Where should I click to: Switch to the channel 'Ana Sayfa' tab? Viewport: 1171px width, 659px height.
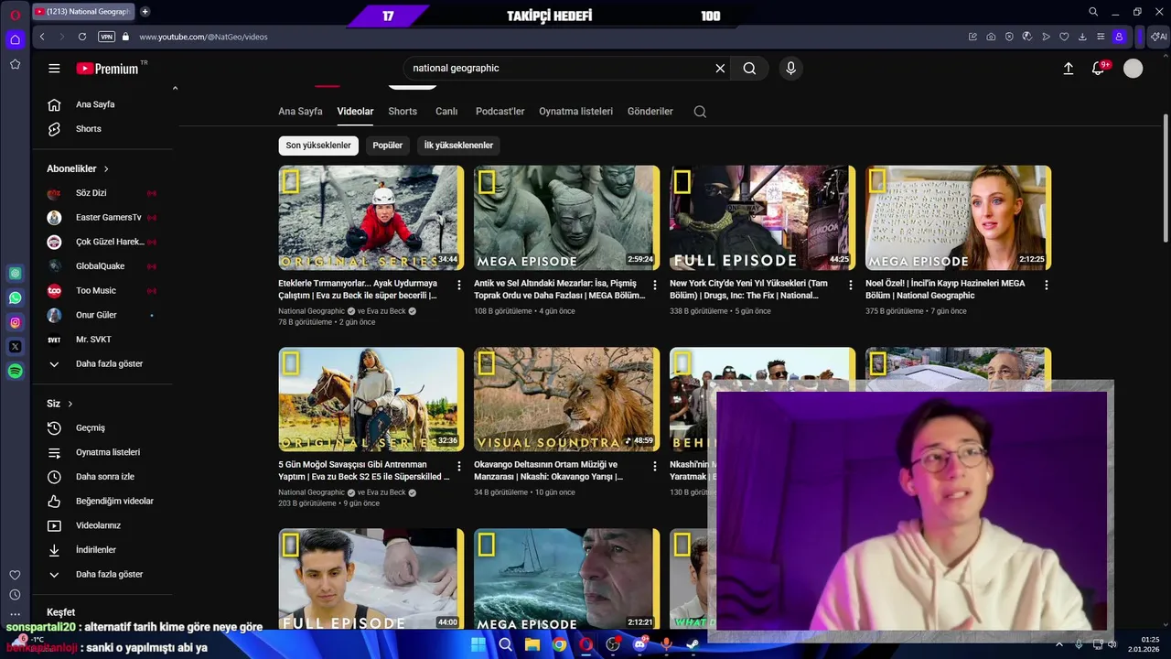(x=300, y=112)
